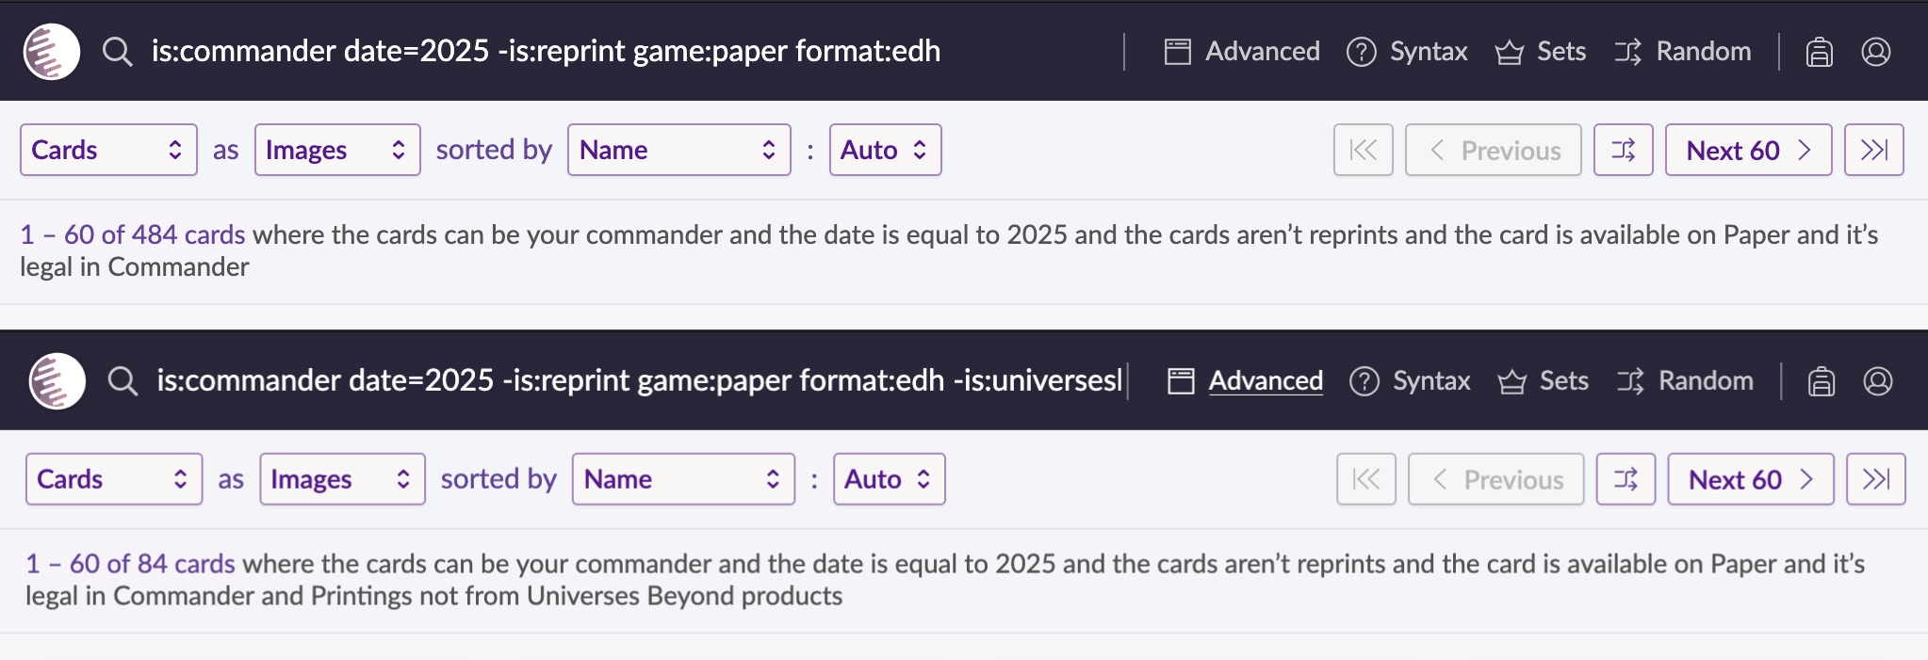This screenshot has height=660, width=1928.
Task: Click shuffle random-result icon in bottom toolbar
Action: [x=1626, y=479]
